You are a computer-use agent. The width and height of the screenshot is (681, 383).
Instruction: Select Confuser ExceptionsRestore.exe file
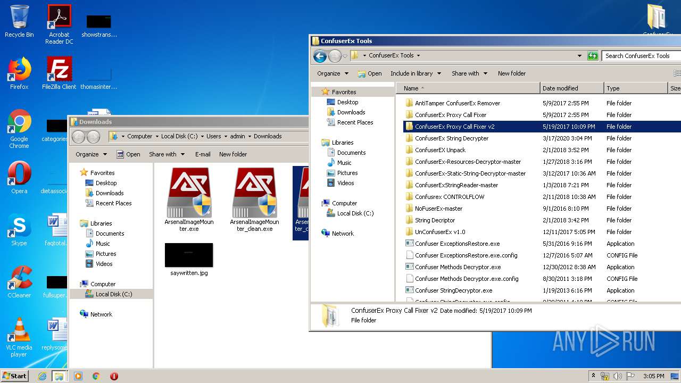pos(457,244)
